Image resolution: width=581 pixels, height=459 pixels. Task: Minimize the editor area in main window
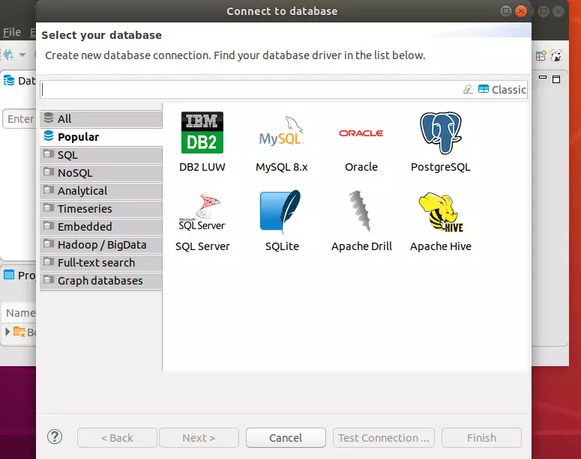pos(543,78)
